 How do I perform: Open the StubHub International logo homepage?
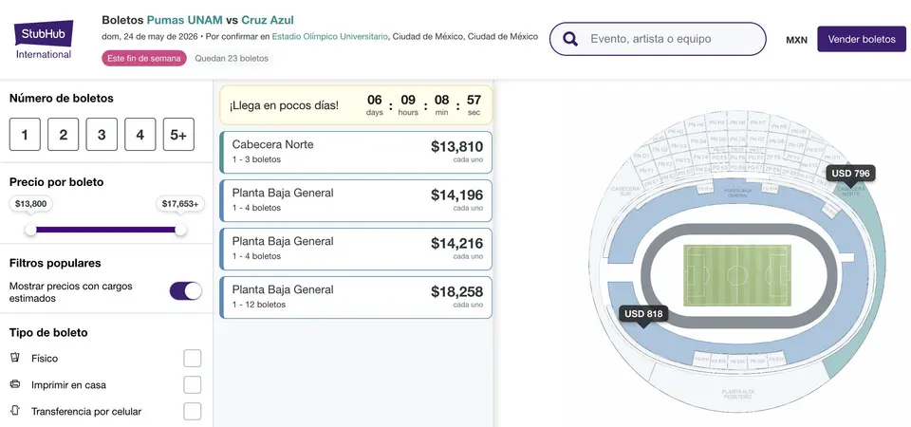[x=44, y=40]
